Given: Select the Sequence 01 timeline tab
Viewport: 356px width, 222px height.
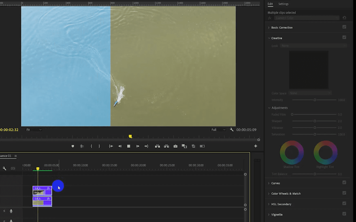Looking at the screenshot, I should [6, 156].
